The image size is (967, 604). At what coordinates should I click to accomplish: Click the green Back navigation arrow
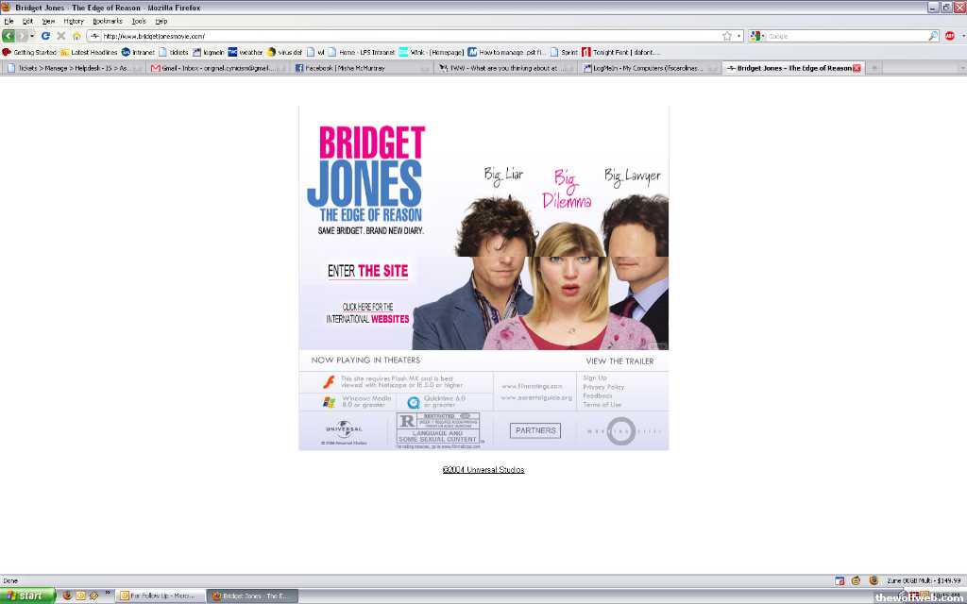[x=8, y=37]
